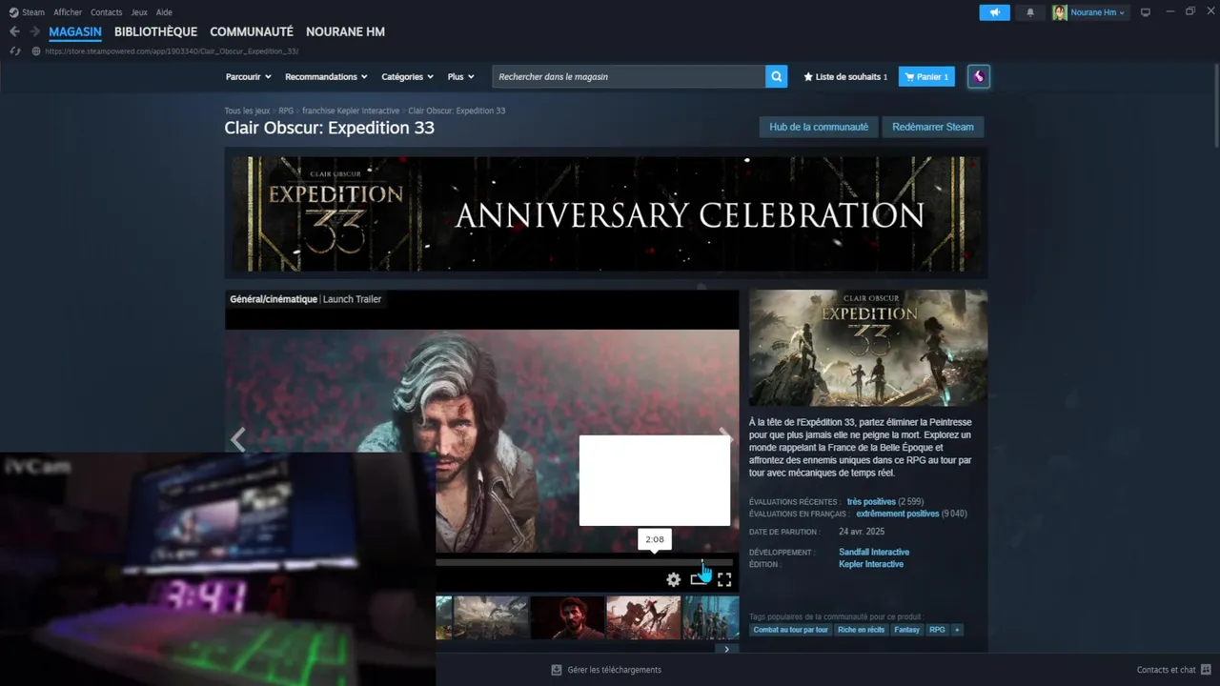Click the purple store avatar icon
The width and height of the screenshot is (1220, 686).
click(x=978, y=76)
